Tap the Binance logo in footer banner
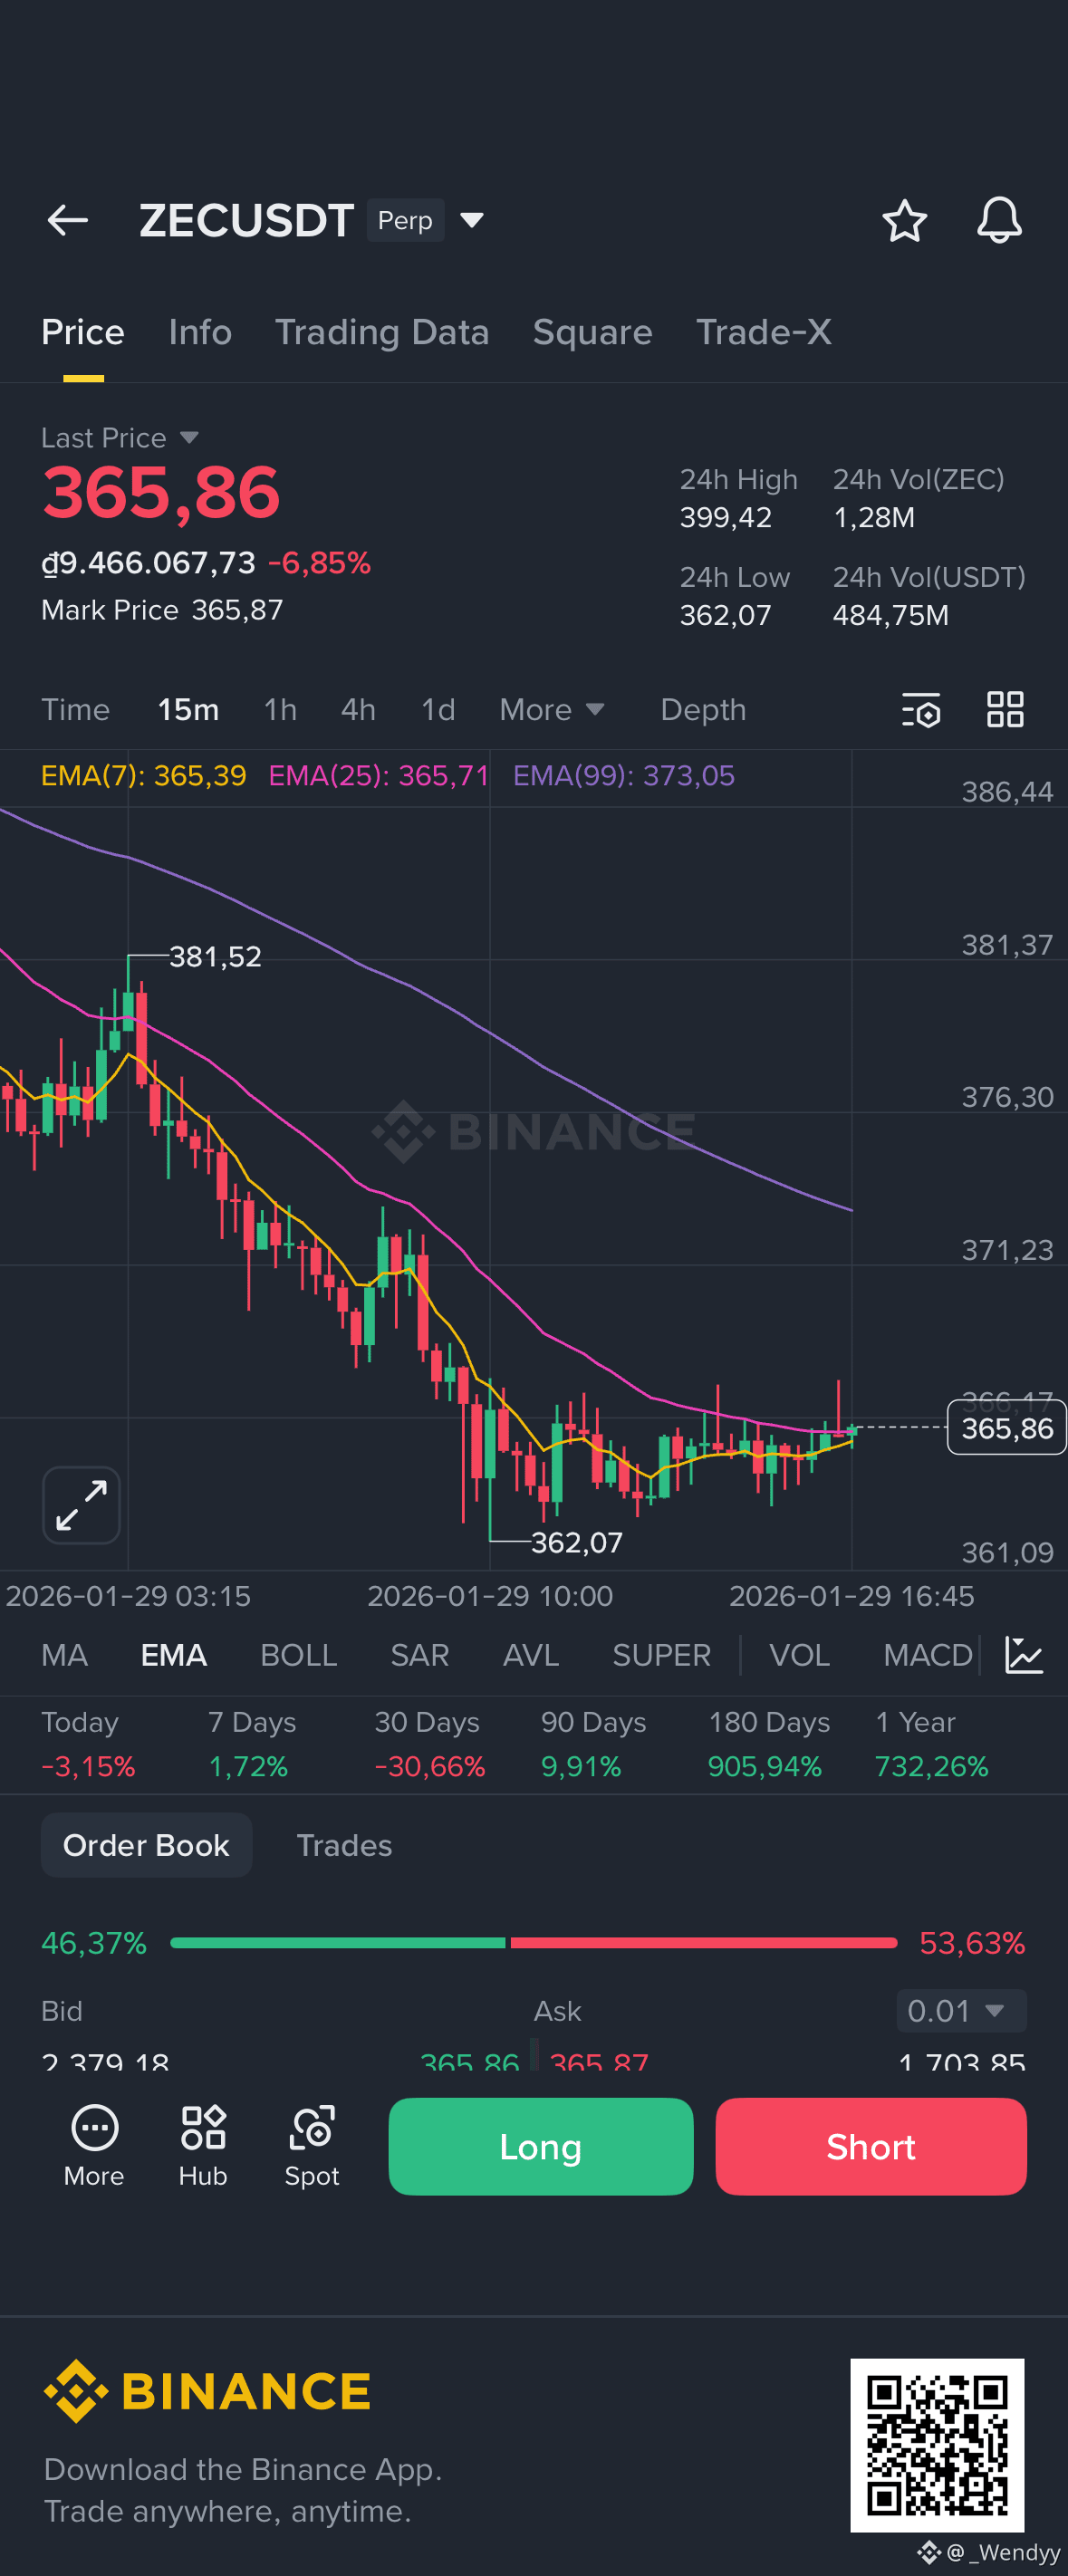The width and height of the screenshot is (1068, 2576). pos(207,2392)
